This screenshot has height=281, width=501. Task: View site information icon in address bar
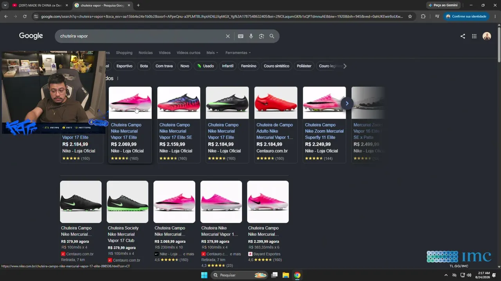(36, 16)
